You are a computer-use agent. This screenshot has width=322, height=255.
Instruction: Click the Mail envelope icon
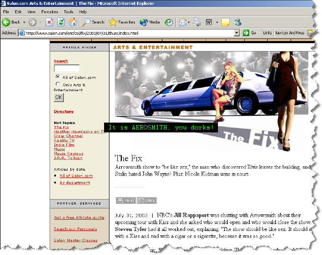[183, 22]
